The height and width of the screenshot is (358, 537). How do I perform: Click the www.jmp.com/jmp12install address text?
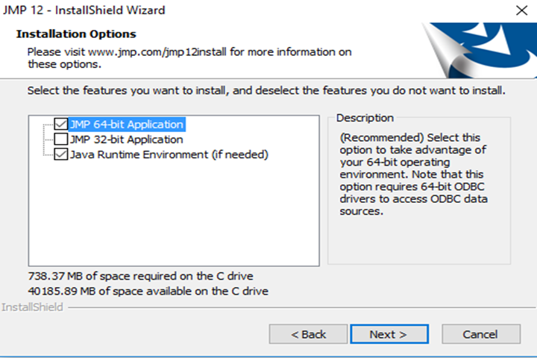(157, 52)
